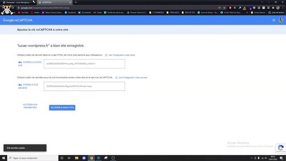Click the 'Clé secrète copiée.' toast notification
The width and height of the screenshot is (286, 161).
click(25, 148)
